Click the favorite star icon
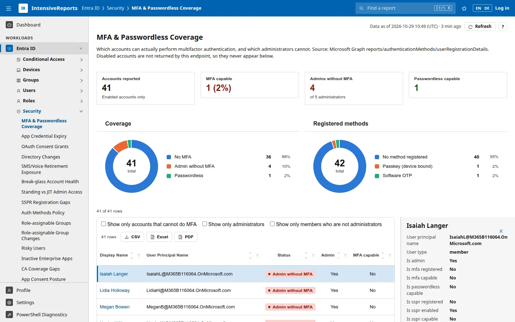 pos(464,8)
